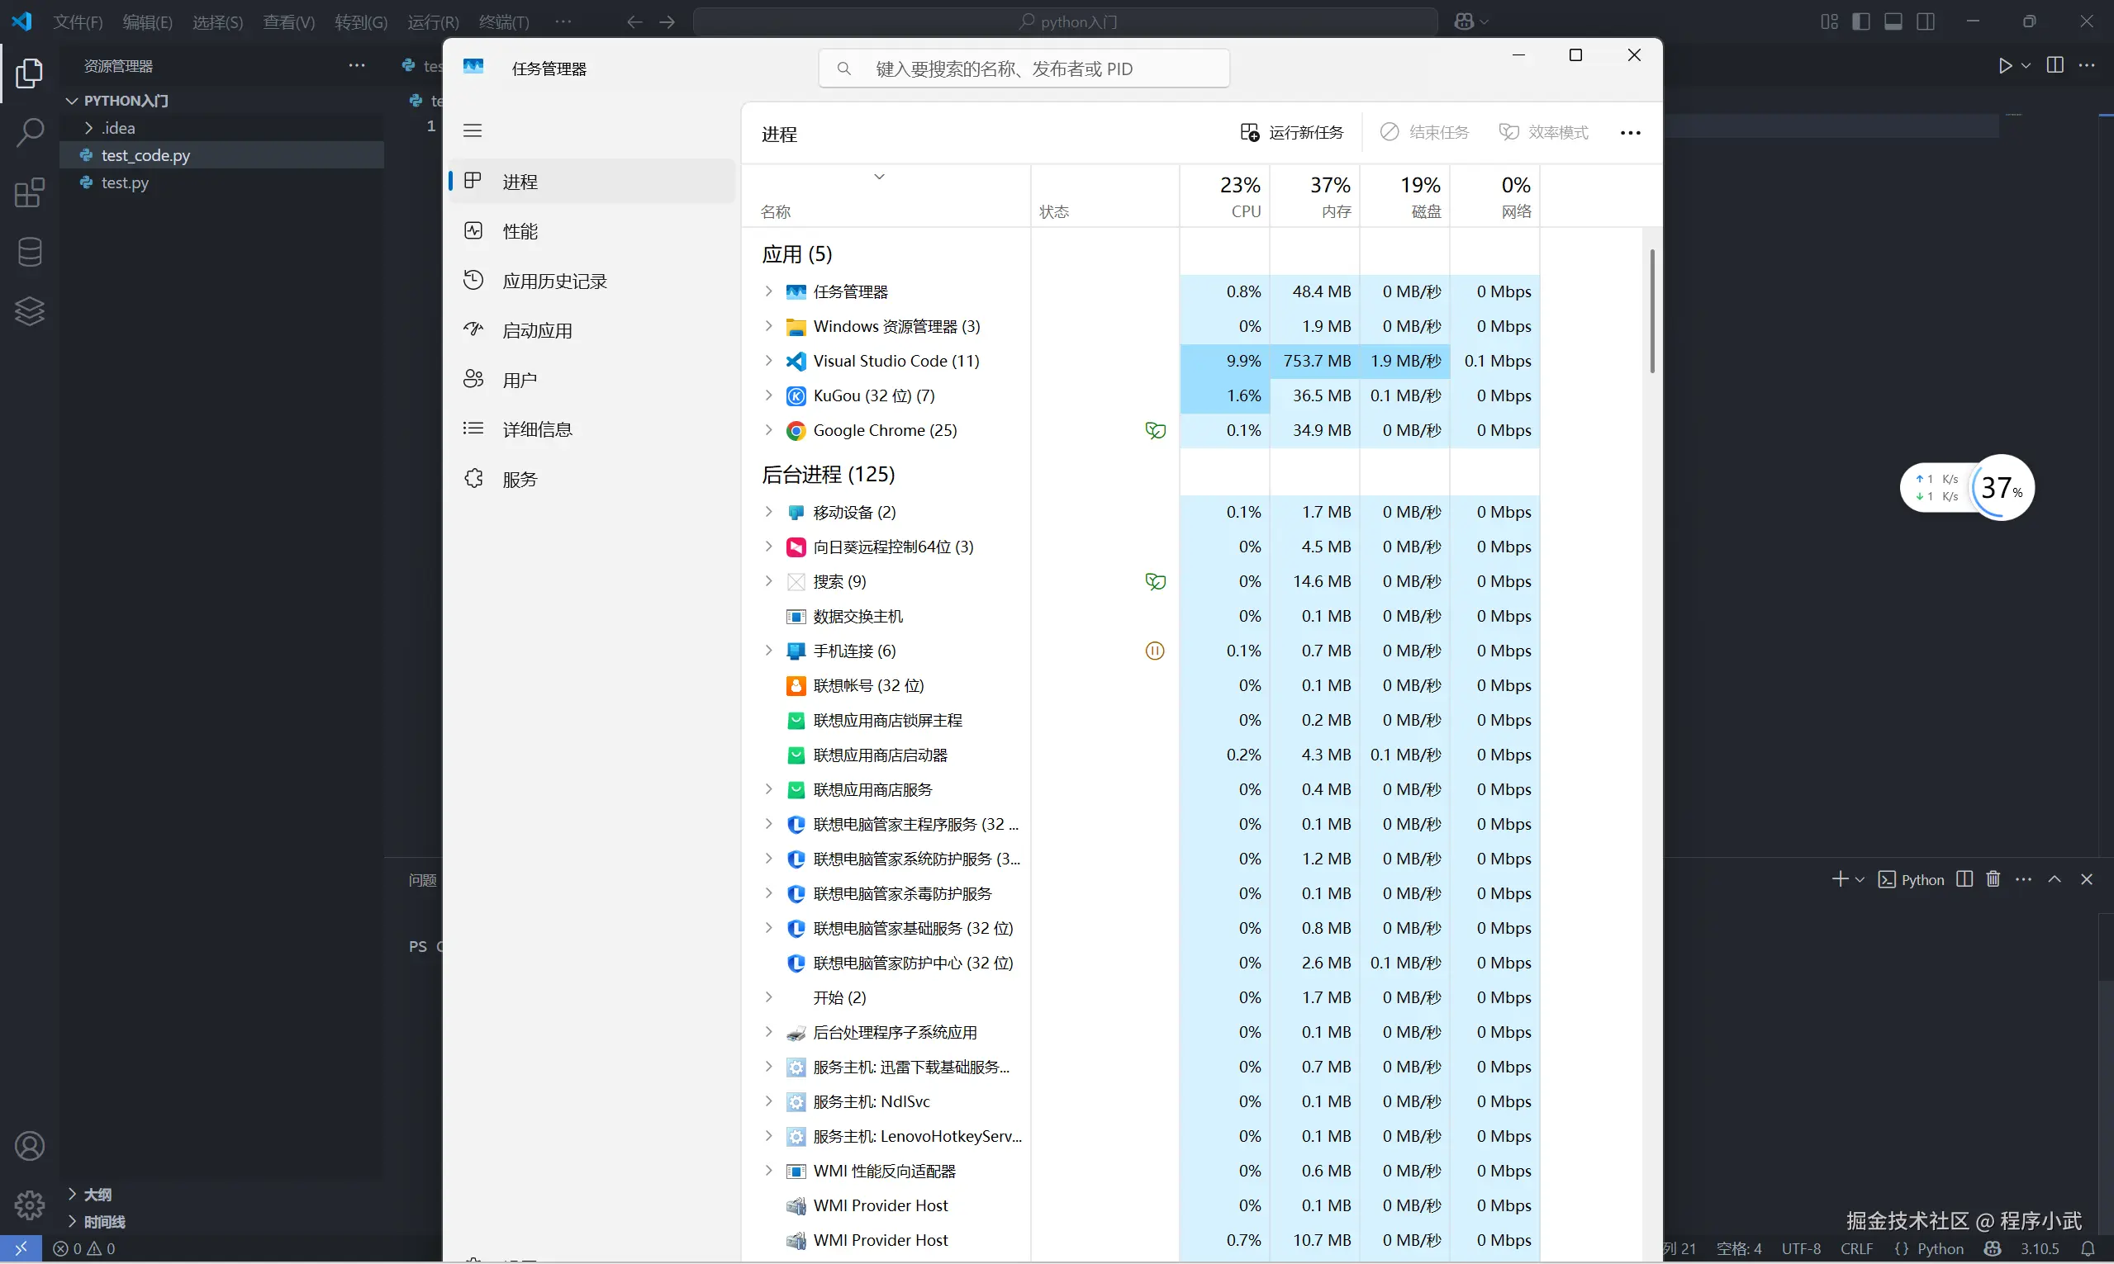Expand the Visual Studio Code process group
This screenshot has width=2114, height=1264.
coord(768,361)
